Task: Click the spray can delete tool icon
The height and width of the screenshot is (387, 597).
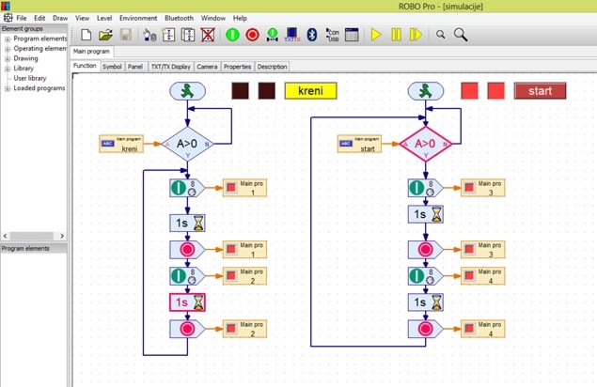Action: pos(149,35)
